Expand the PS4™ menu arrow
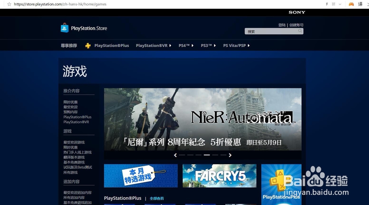This screenshot has height=205, width=369. [x=192, y=46]
